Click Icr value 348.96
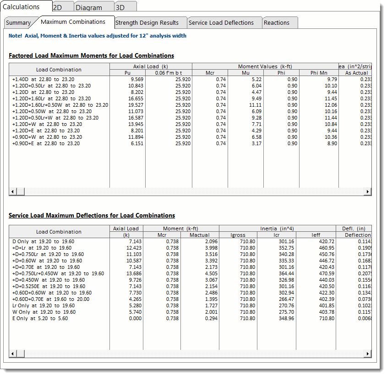 (x=286, y=318)
